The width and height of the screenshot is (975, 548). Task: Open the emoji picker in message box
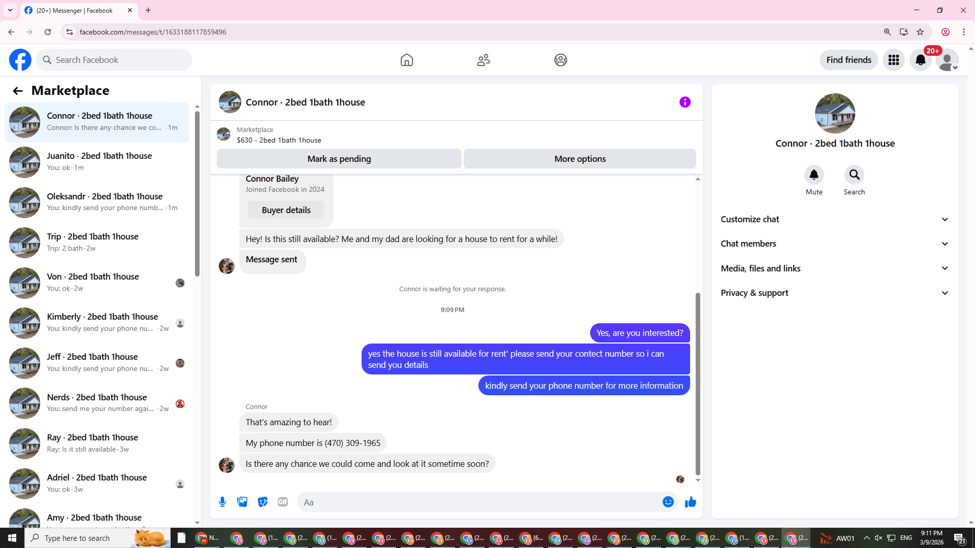668,502
